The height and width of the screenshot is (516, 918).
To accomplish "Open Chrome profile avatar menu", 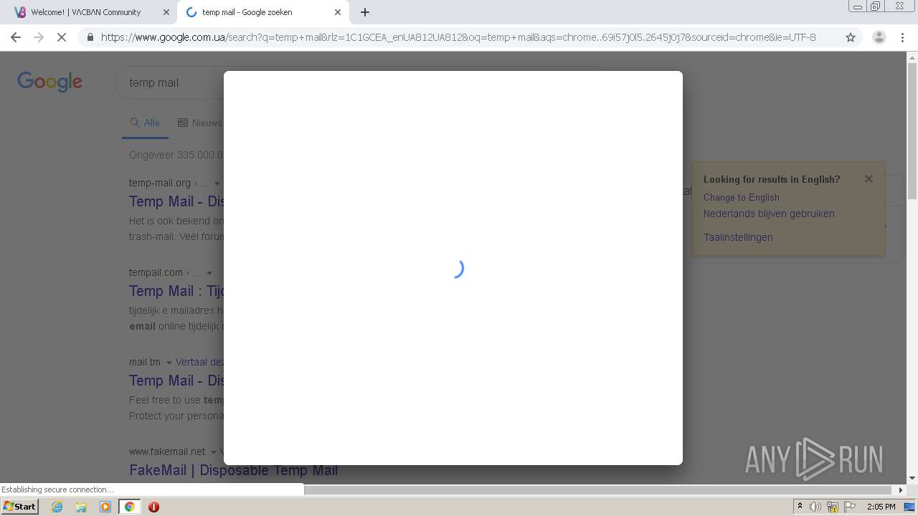I will point(879,37).
